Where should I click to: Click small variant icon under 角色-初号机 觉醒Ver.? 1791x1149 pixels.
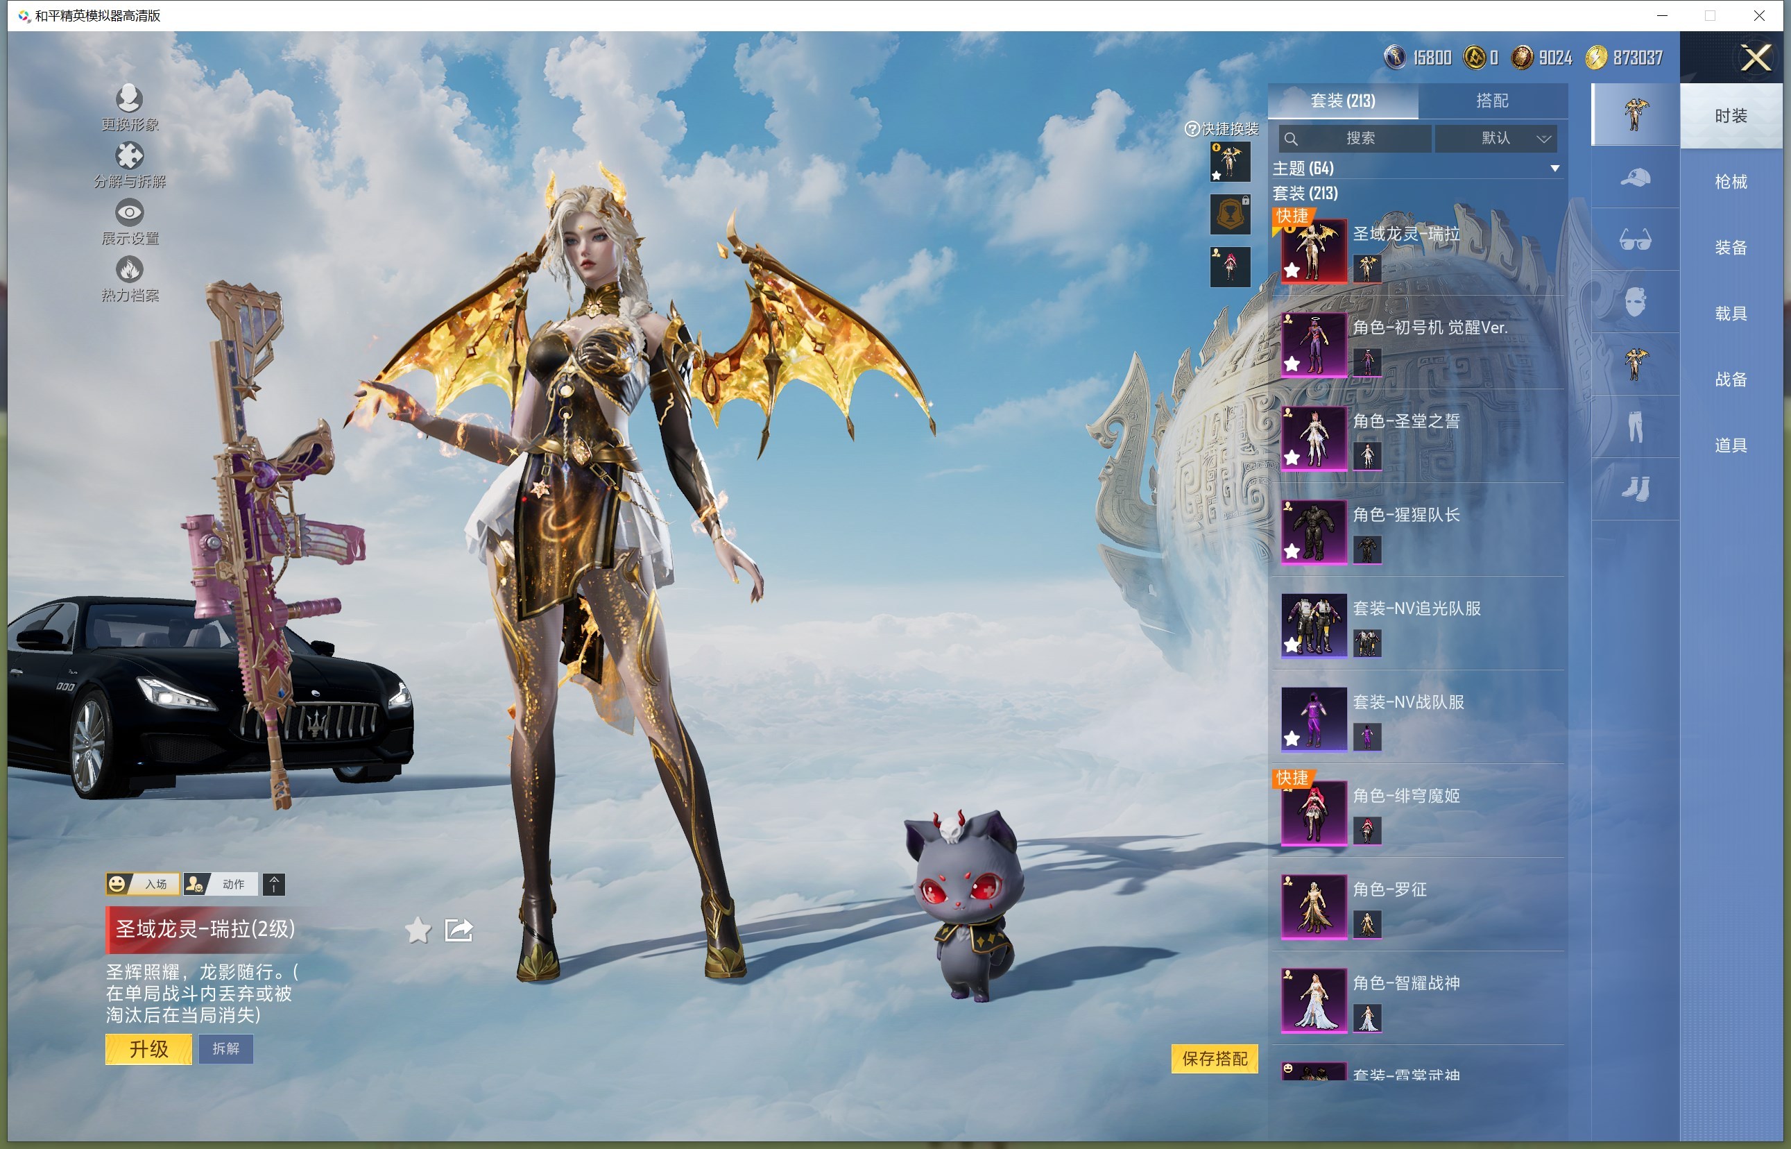1366,363
